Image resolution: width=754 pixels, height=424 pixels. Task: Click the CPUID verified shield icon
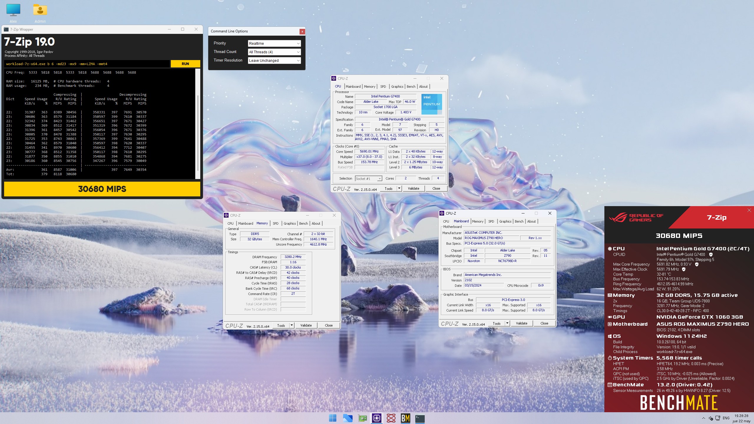[x=711, y=255]
